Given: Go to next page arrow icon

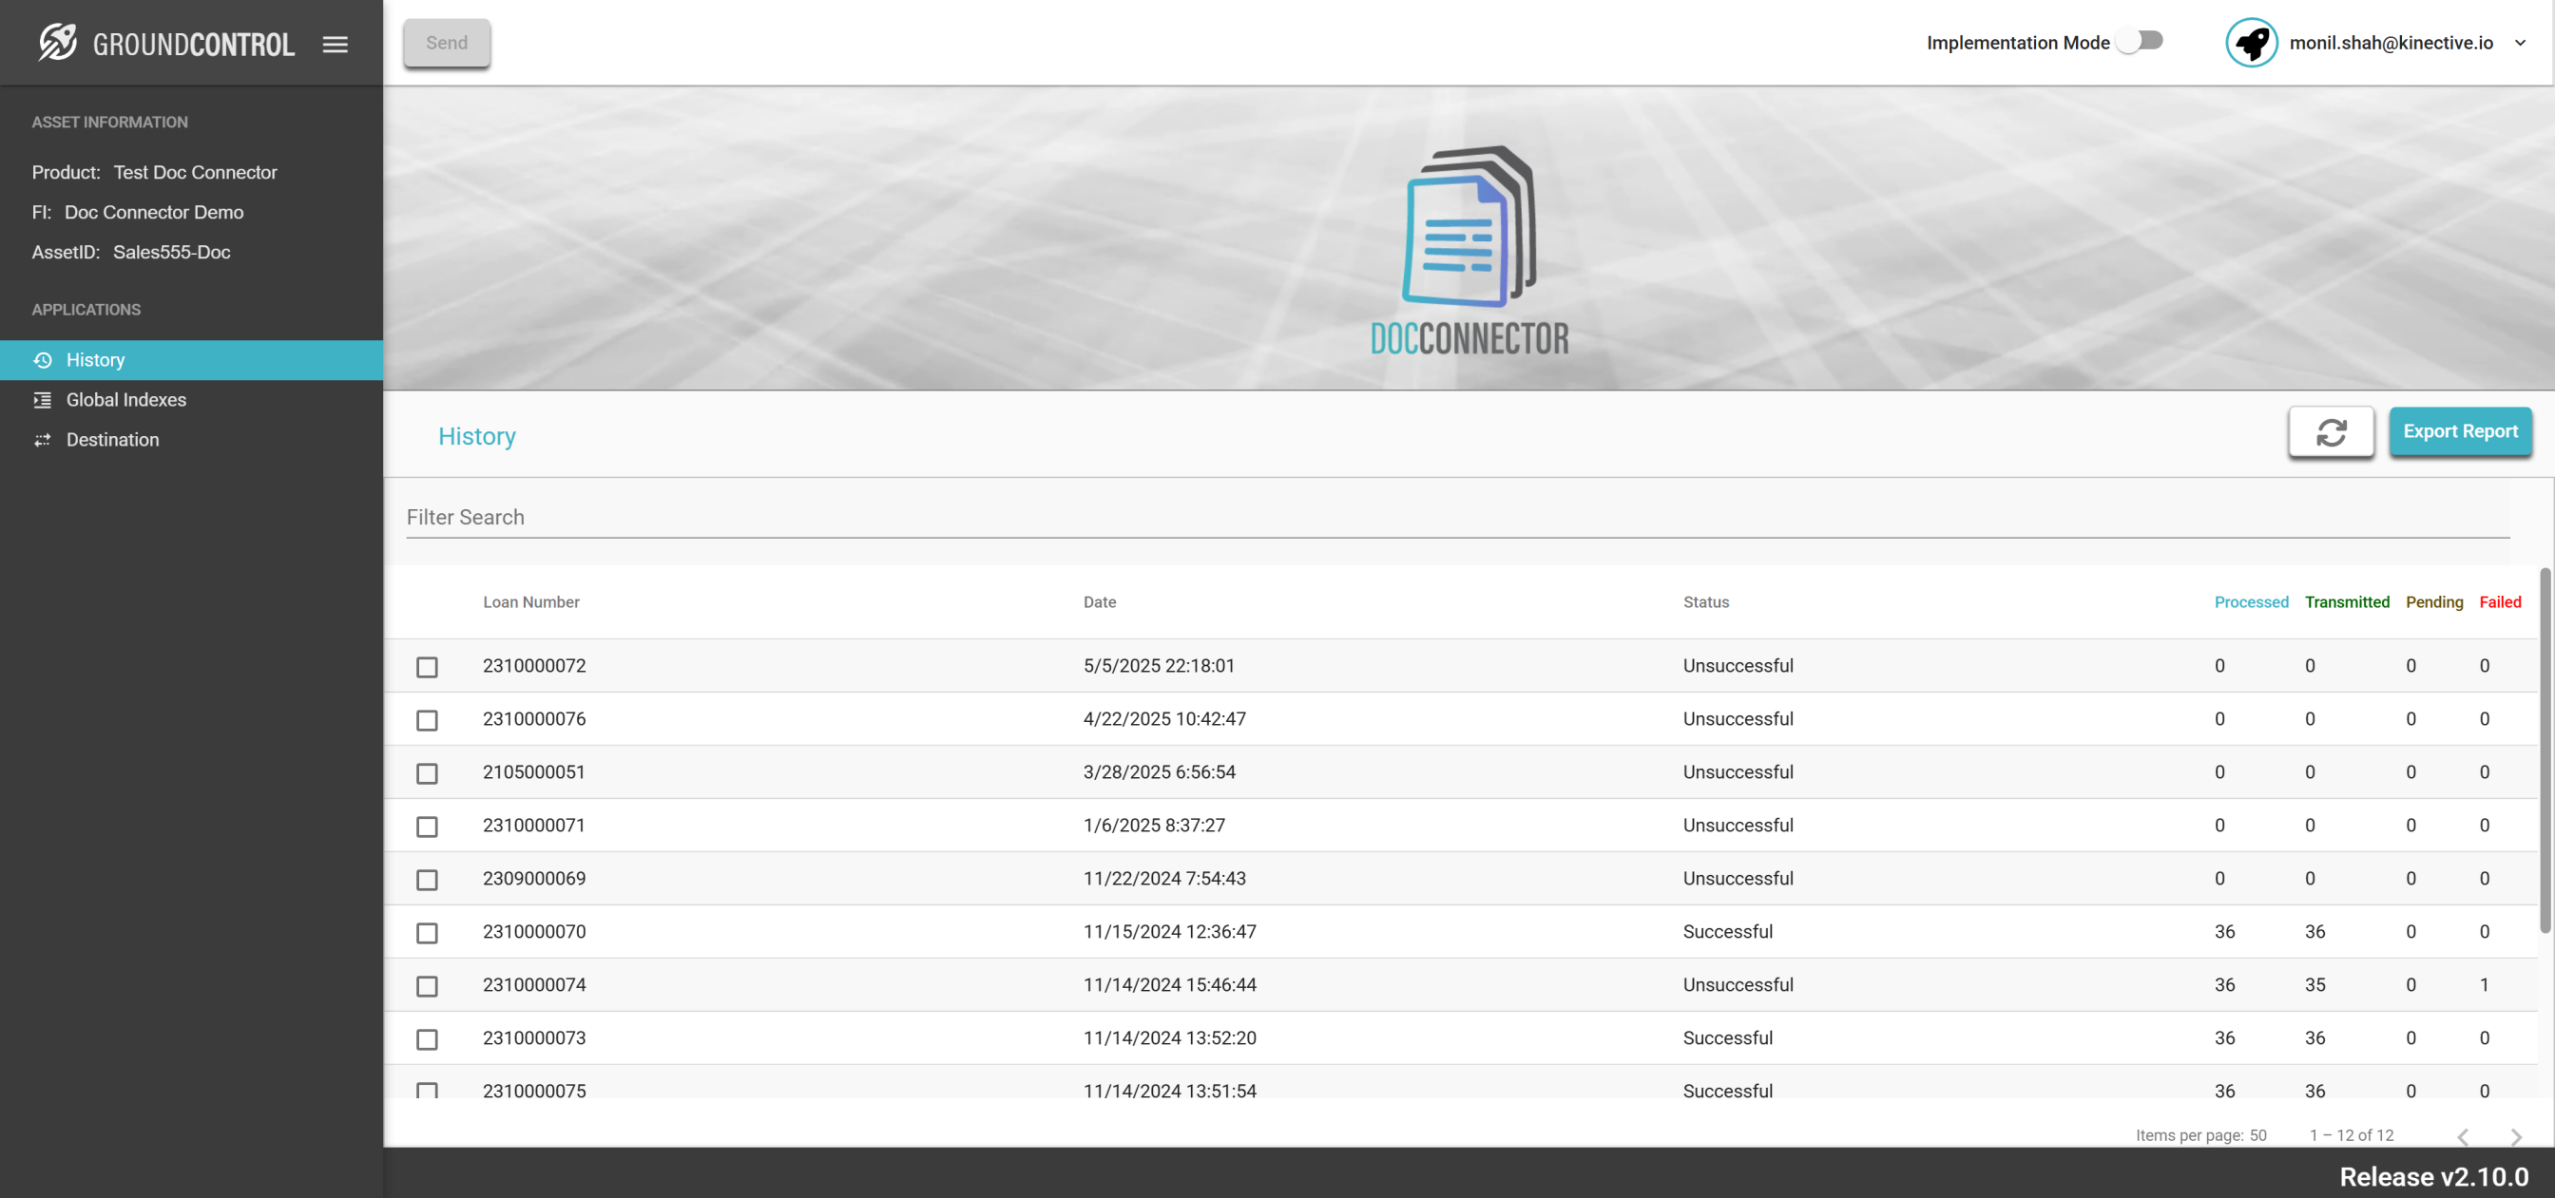Looking at the screenshot, I should coord(2515,1135).
